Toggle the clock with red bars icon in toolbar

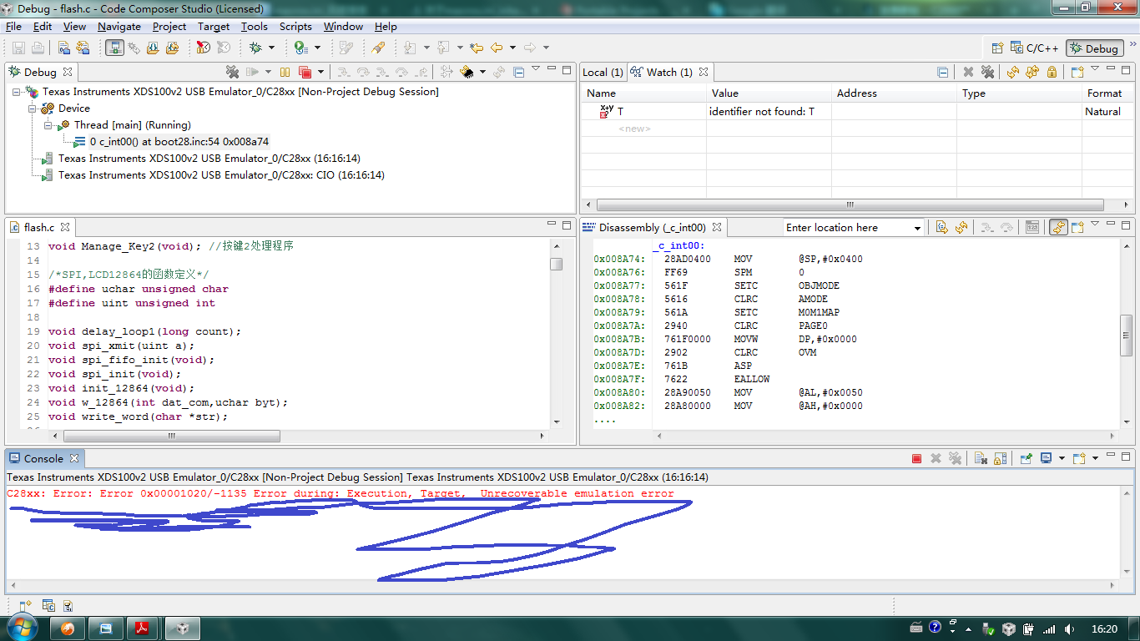pos(203,48)
